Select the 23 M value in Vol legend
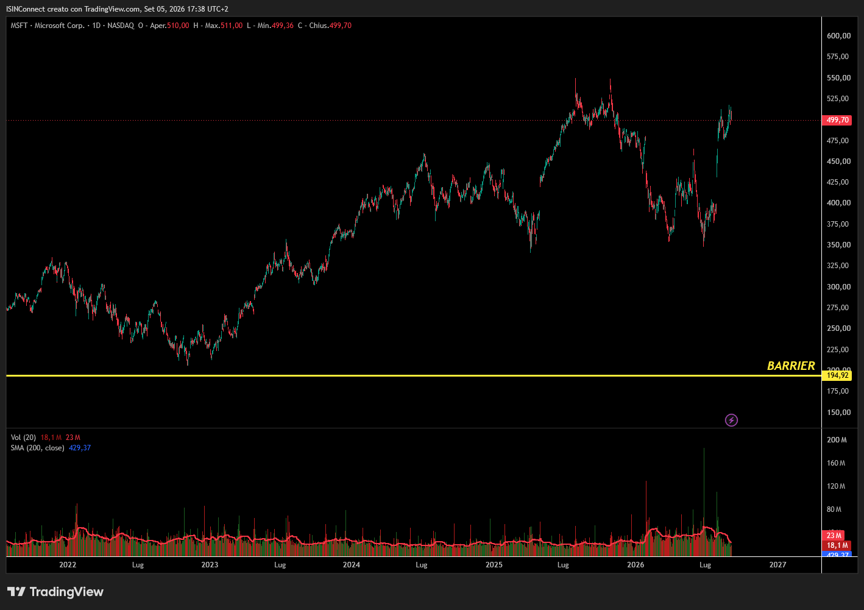The height and width of the screenshot is (610, 864). [73, 438]
